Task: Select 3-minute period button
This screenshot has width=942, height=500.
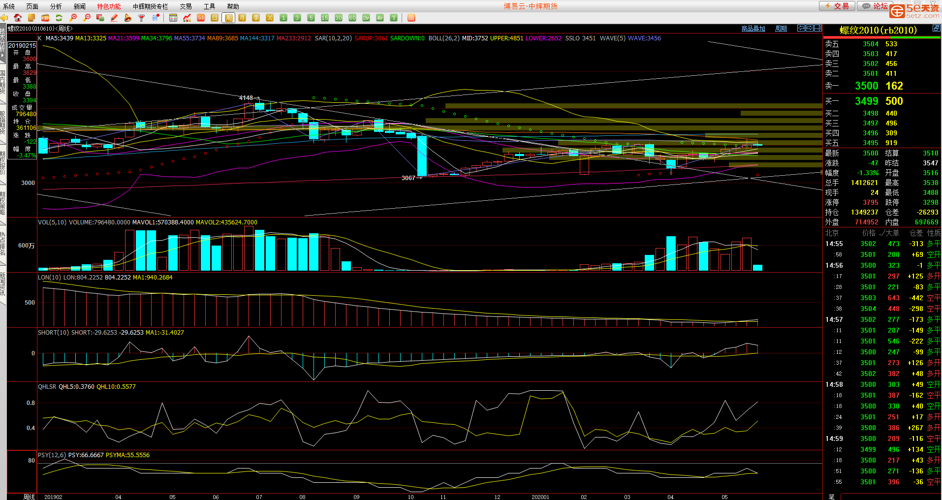Action: (297, 18)
